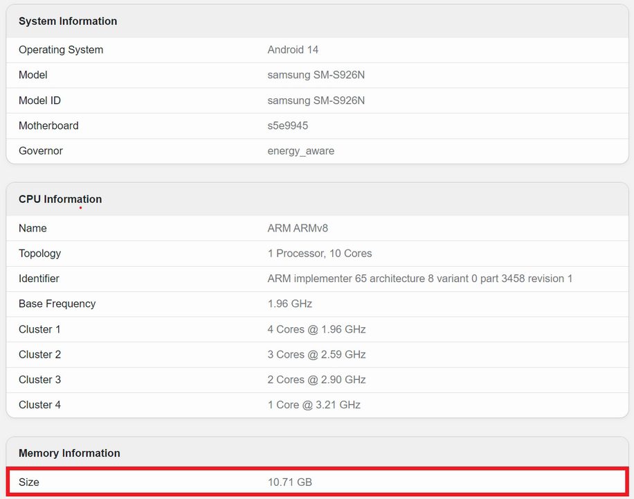Select the 1 Processor, 10 Cores value
The height and width of the screenshot is (499, 634).
319,254
